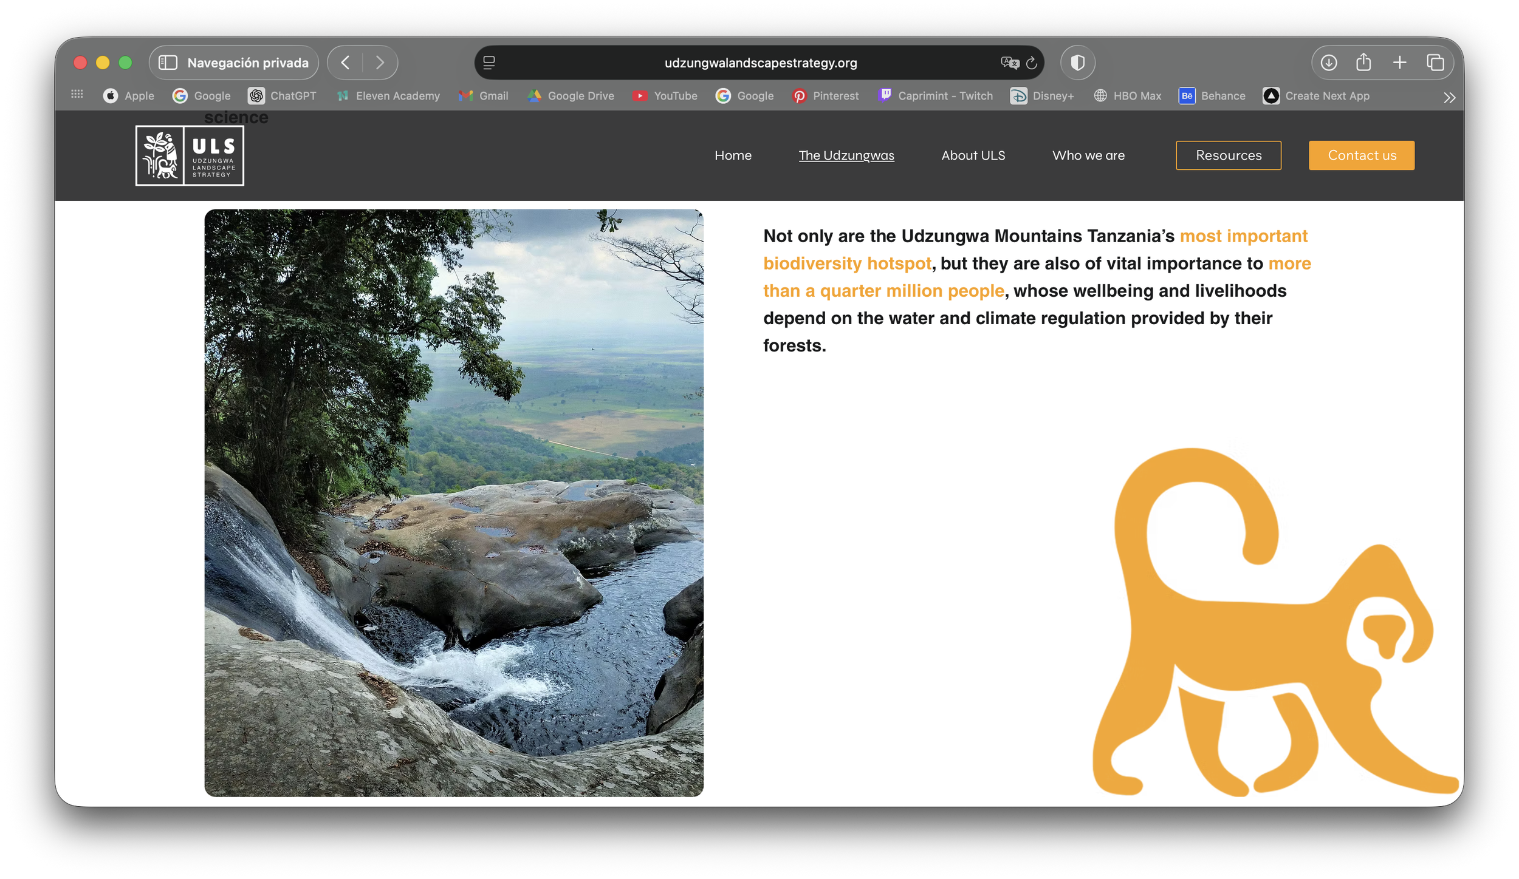Click the reload page icon

tap(1031, 63)
